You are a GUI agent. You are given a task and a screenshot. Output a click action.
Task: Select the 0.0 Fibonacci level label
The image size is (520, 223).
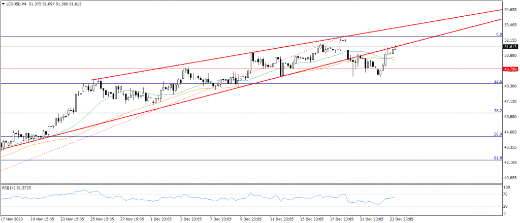tap(498, 34)
